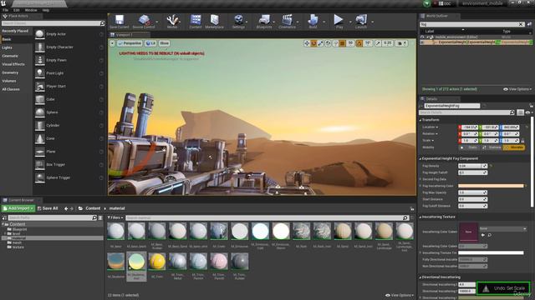Click the Launch toolbar icon
This screenshot has height=300, width=535.
[361, 22]
